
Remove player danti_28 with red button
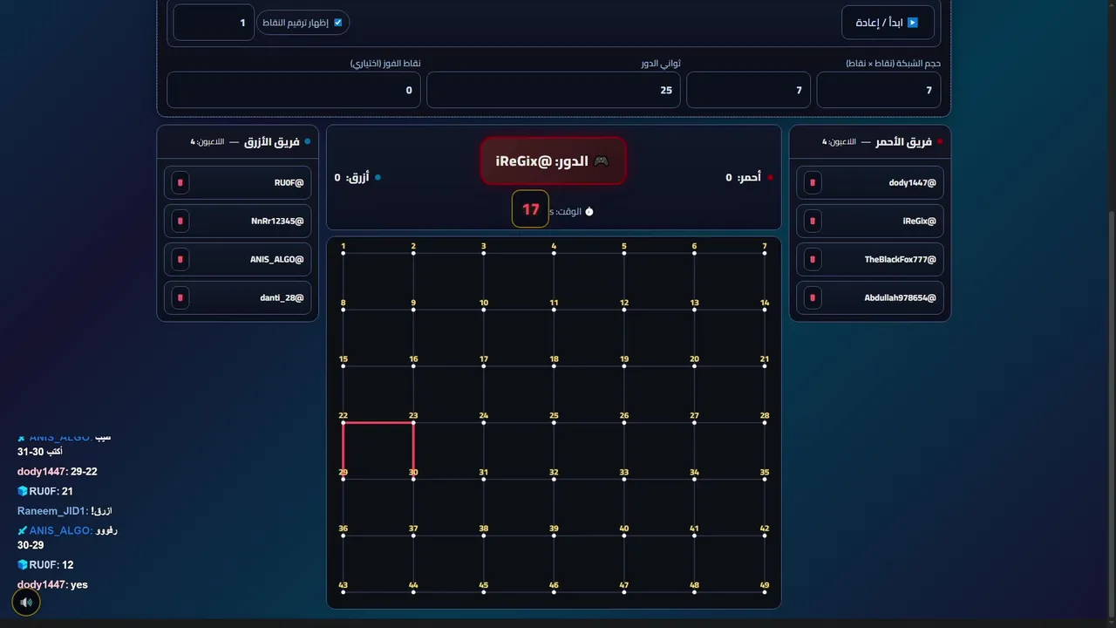[x=180, y=298]
